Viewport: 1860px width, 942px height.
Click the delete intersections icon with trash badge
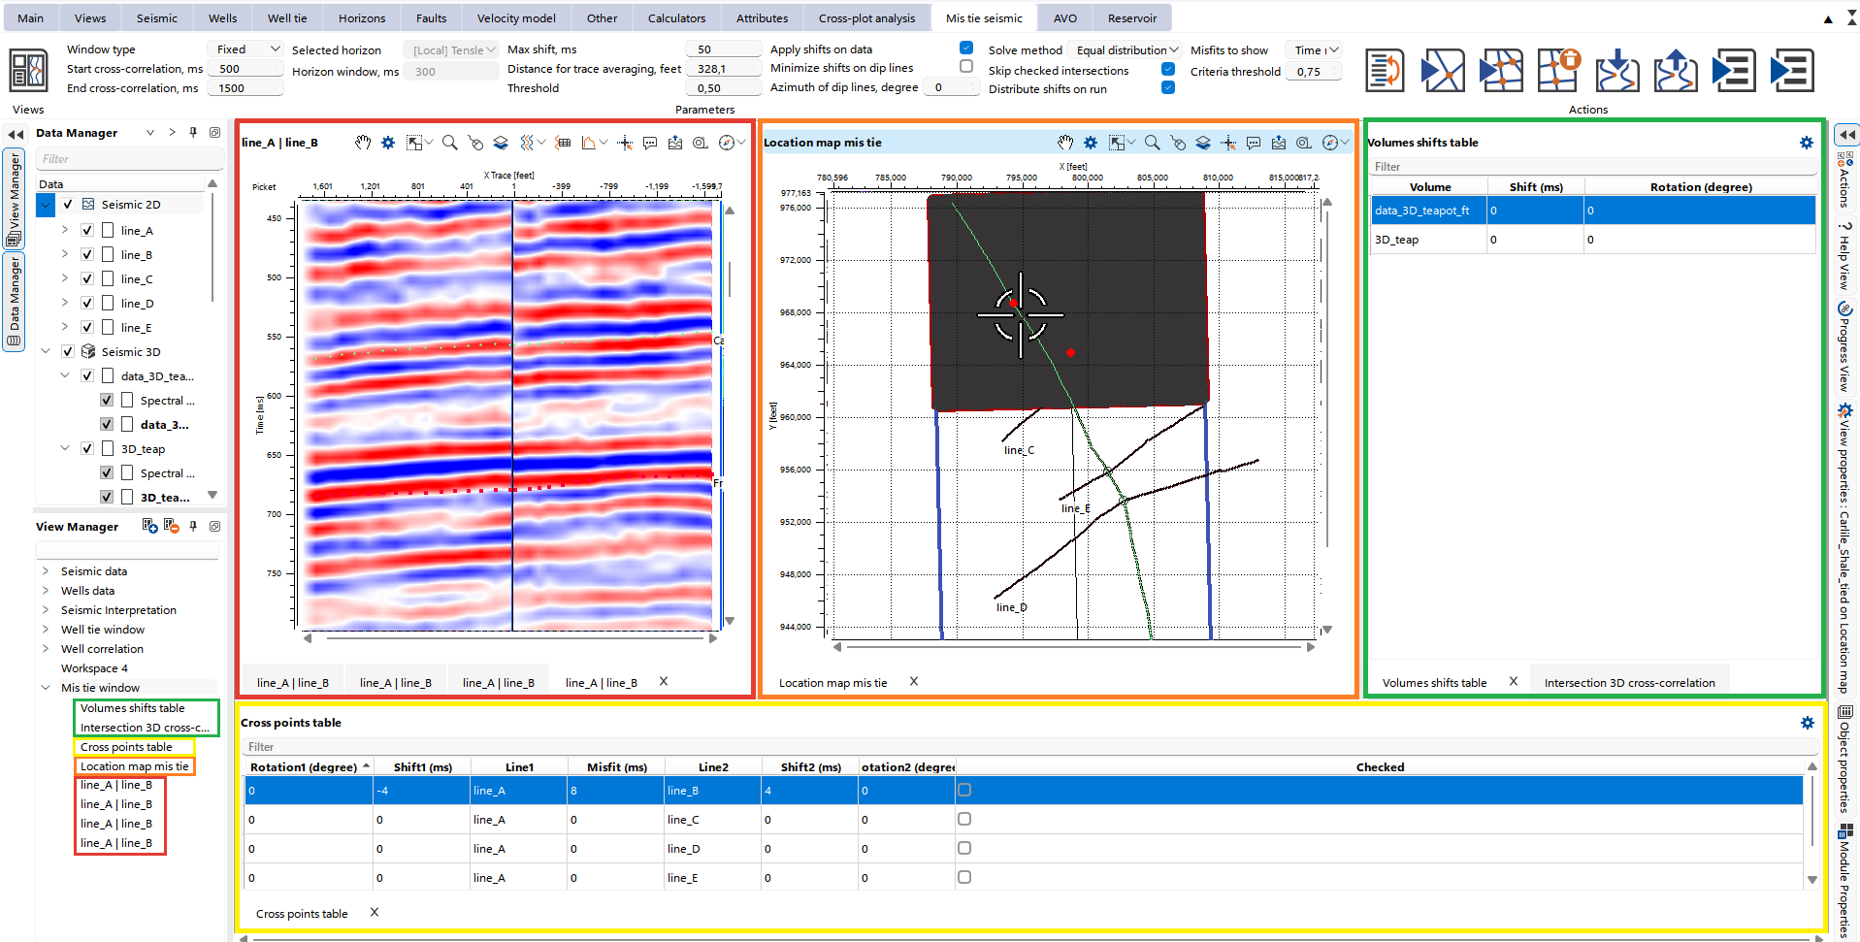pyautogui.click(x=1558, y=71)
